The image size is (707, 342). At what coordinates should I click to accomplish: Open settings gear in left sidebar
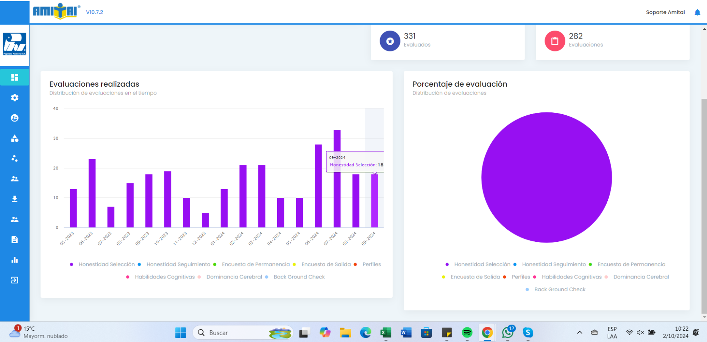click(x=14, y=98)
